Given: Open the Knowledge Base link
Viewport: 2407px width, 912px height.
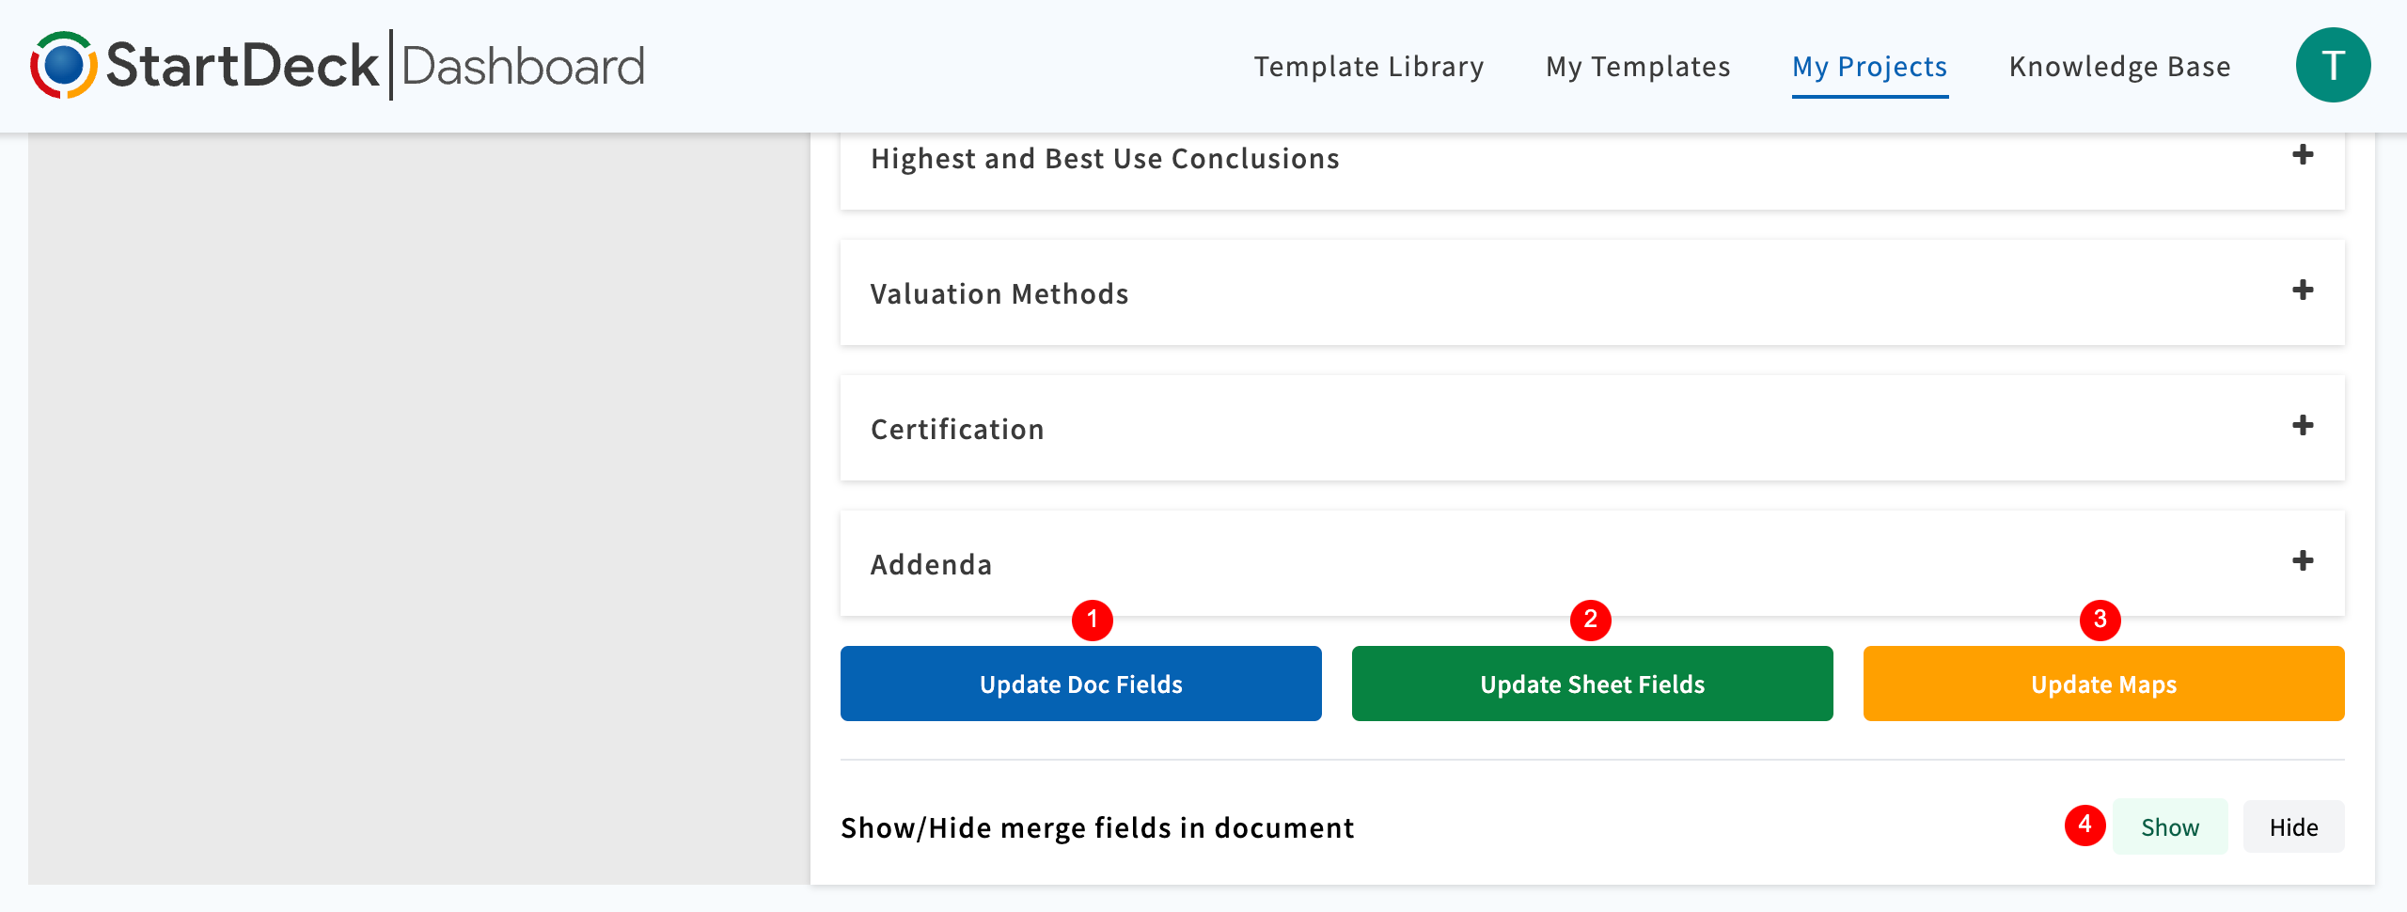Looking at the screenshot, I should pos(2119,67).
